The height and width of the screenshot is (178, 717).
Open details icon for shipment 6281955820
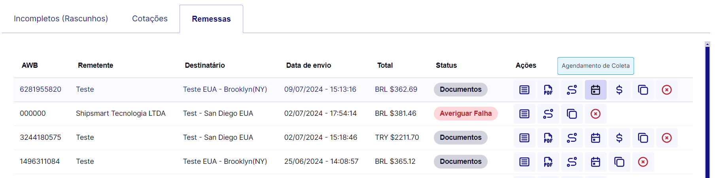click(524, 90)
